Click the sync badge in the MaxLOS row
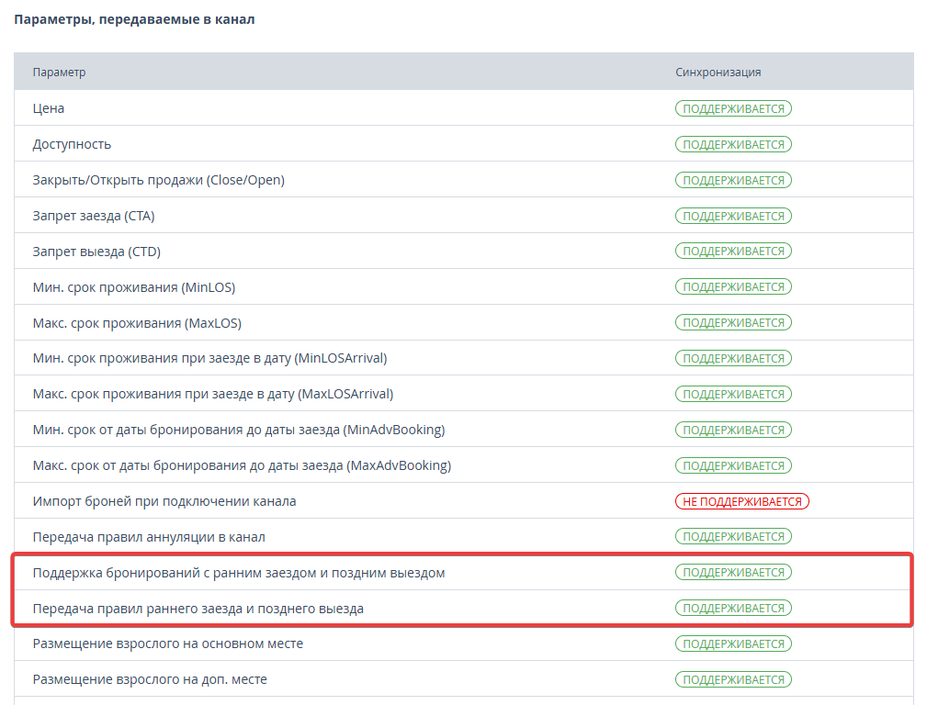The image size is (927, 705). [x=733, y=322]
